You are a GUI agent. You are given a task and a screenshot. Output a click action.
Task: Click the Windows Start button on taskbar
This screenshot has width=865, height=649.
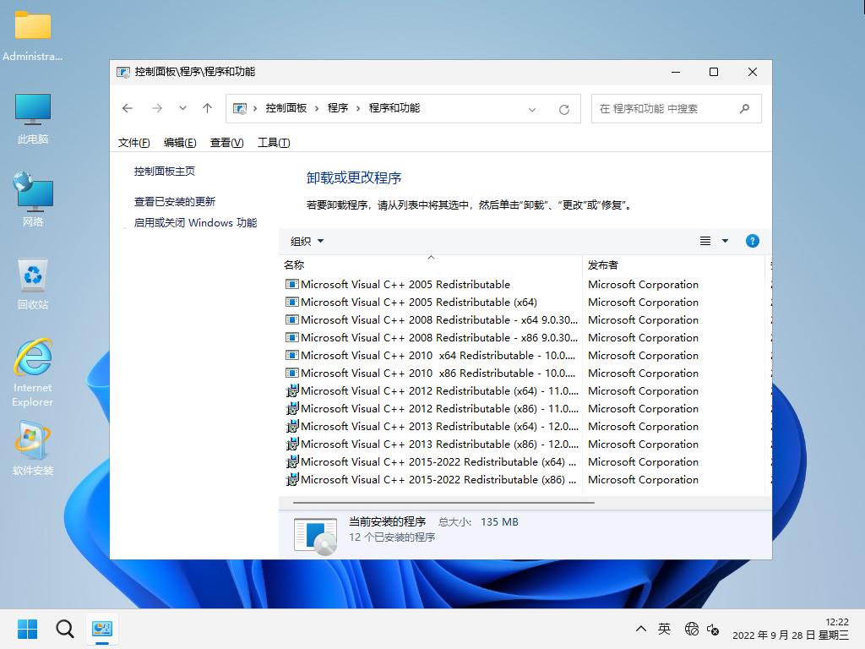[x=27, y=629]
